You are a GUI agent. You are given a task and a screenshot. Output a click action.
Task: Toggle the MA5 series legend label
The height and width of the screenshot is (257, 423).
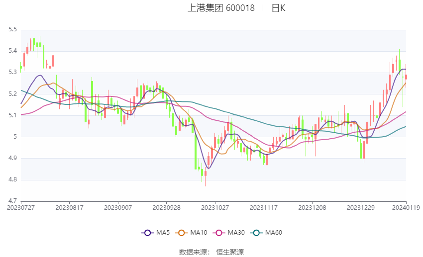point(164,233)
